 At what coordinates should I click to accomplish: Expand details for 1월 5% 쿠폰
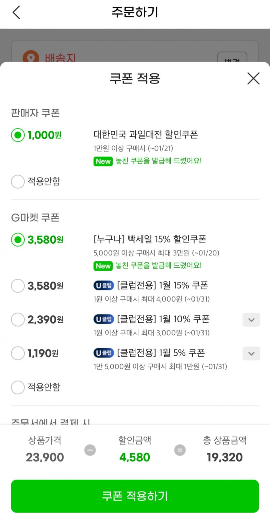(251, 354)
